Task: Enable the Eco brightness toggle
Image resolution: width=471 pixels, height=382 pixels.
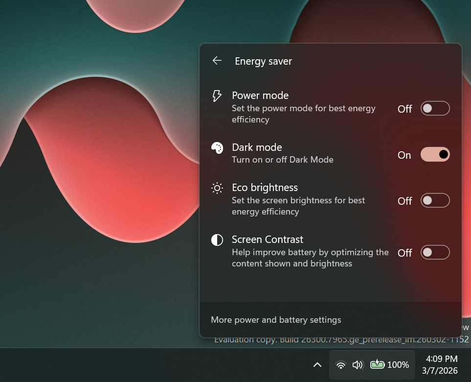Action: (435, 201)
